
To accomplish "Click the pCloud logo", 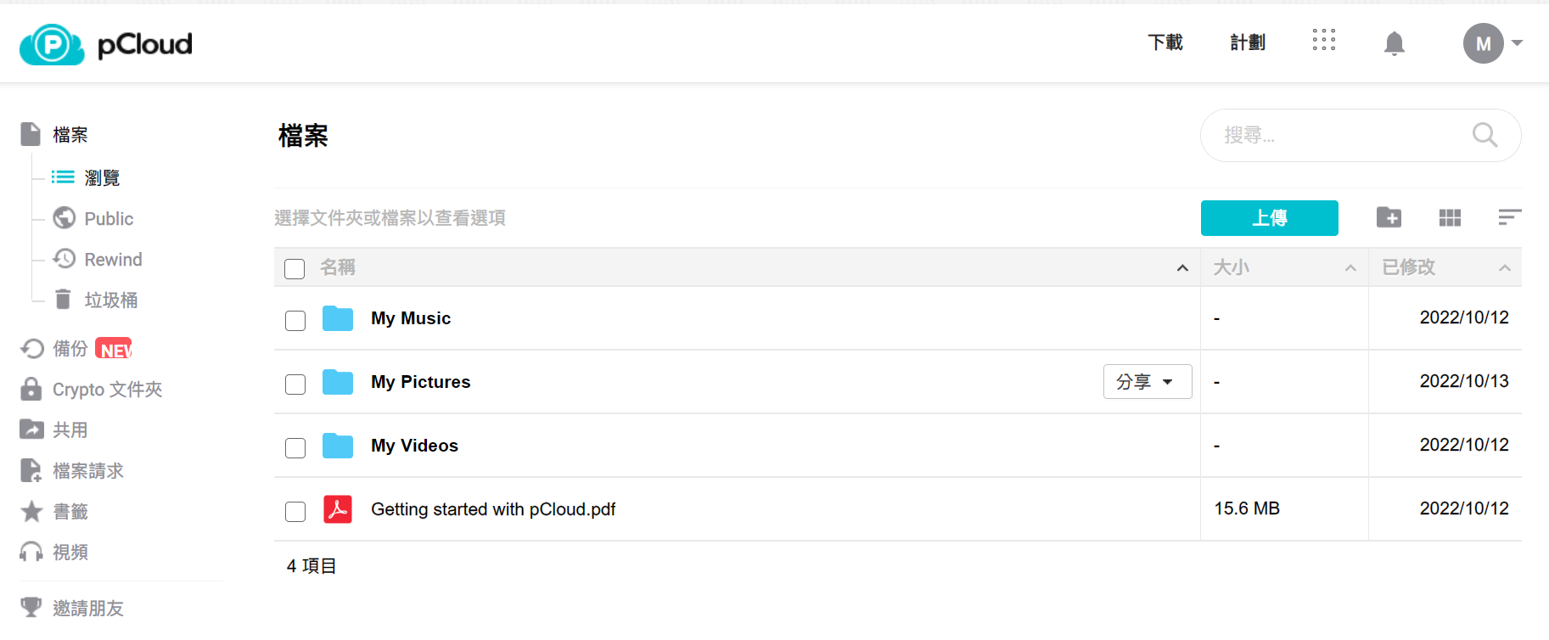I will tap(106, 44).
